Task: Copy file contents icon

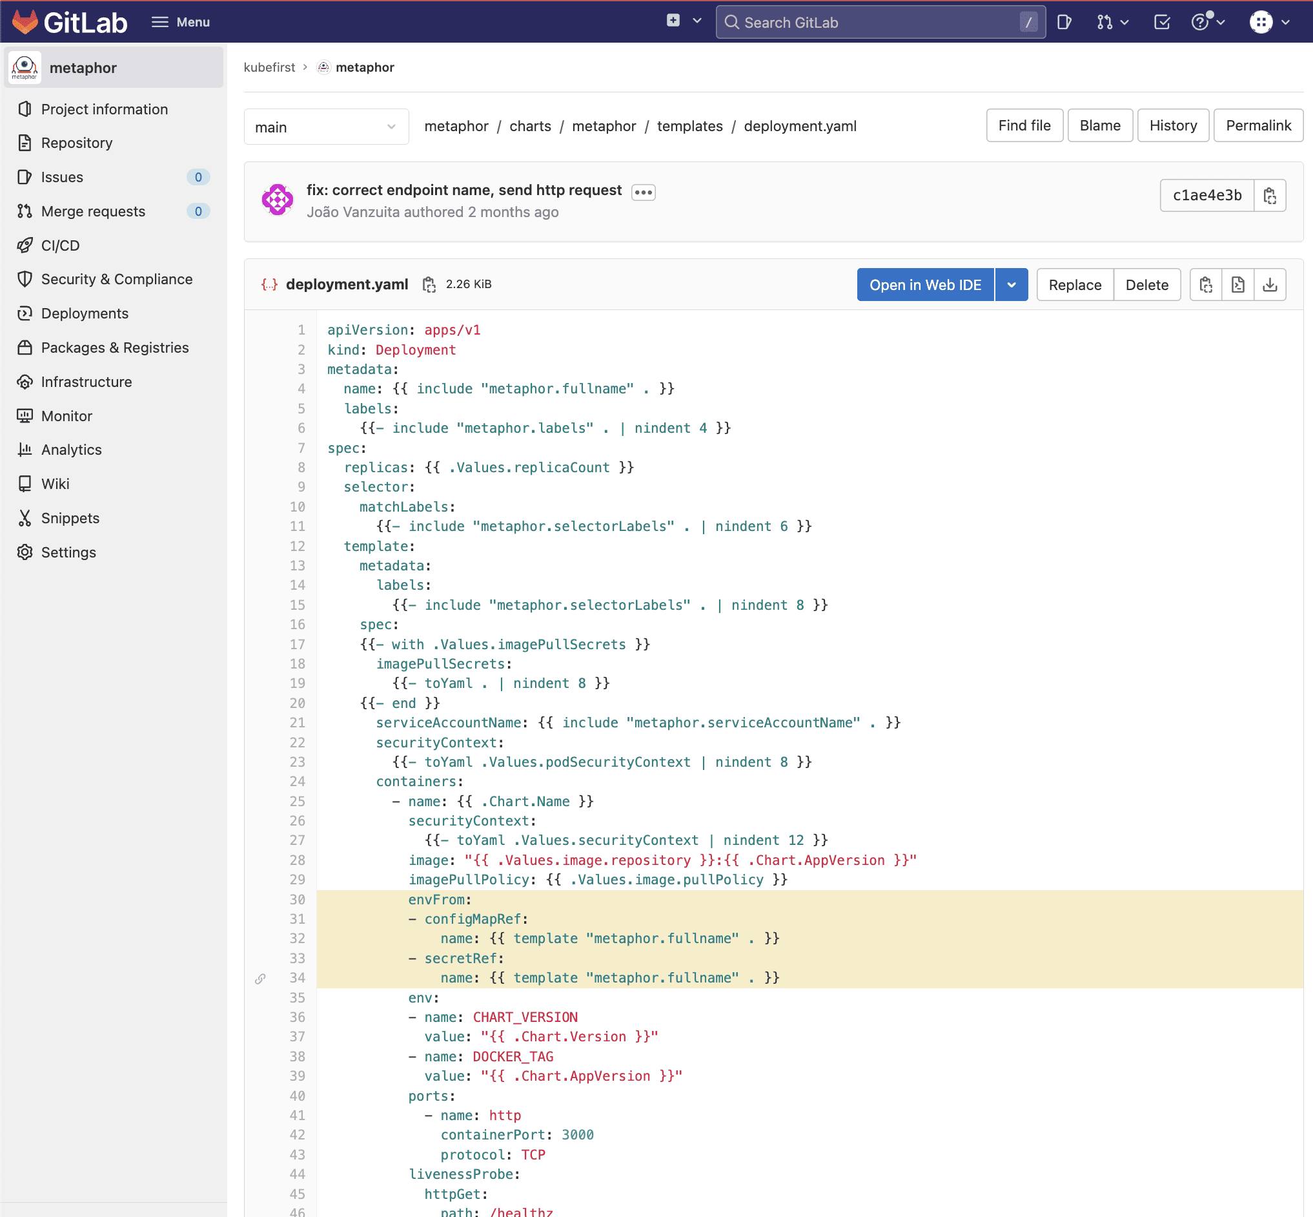Action: click(1206, 284)
